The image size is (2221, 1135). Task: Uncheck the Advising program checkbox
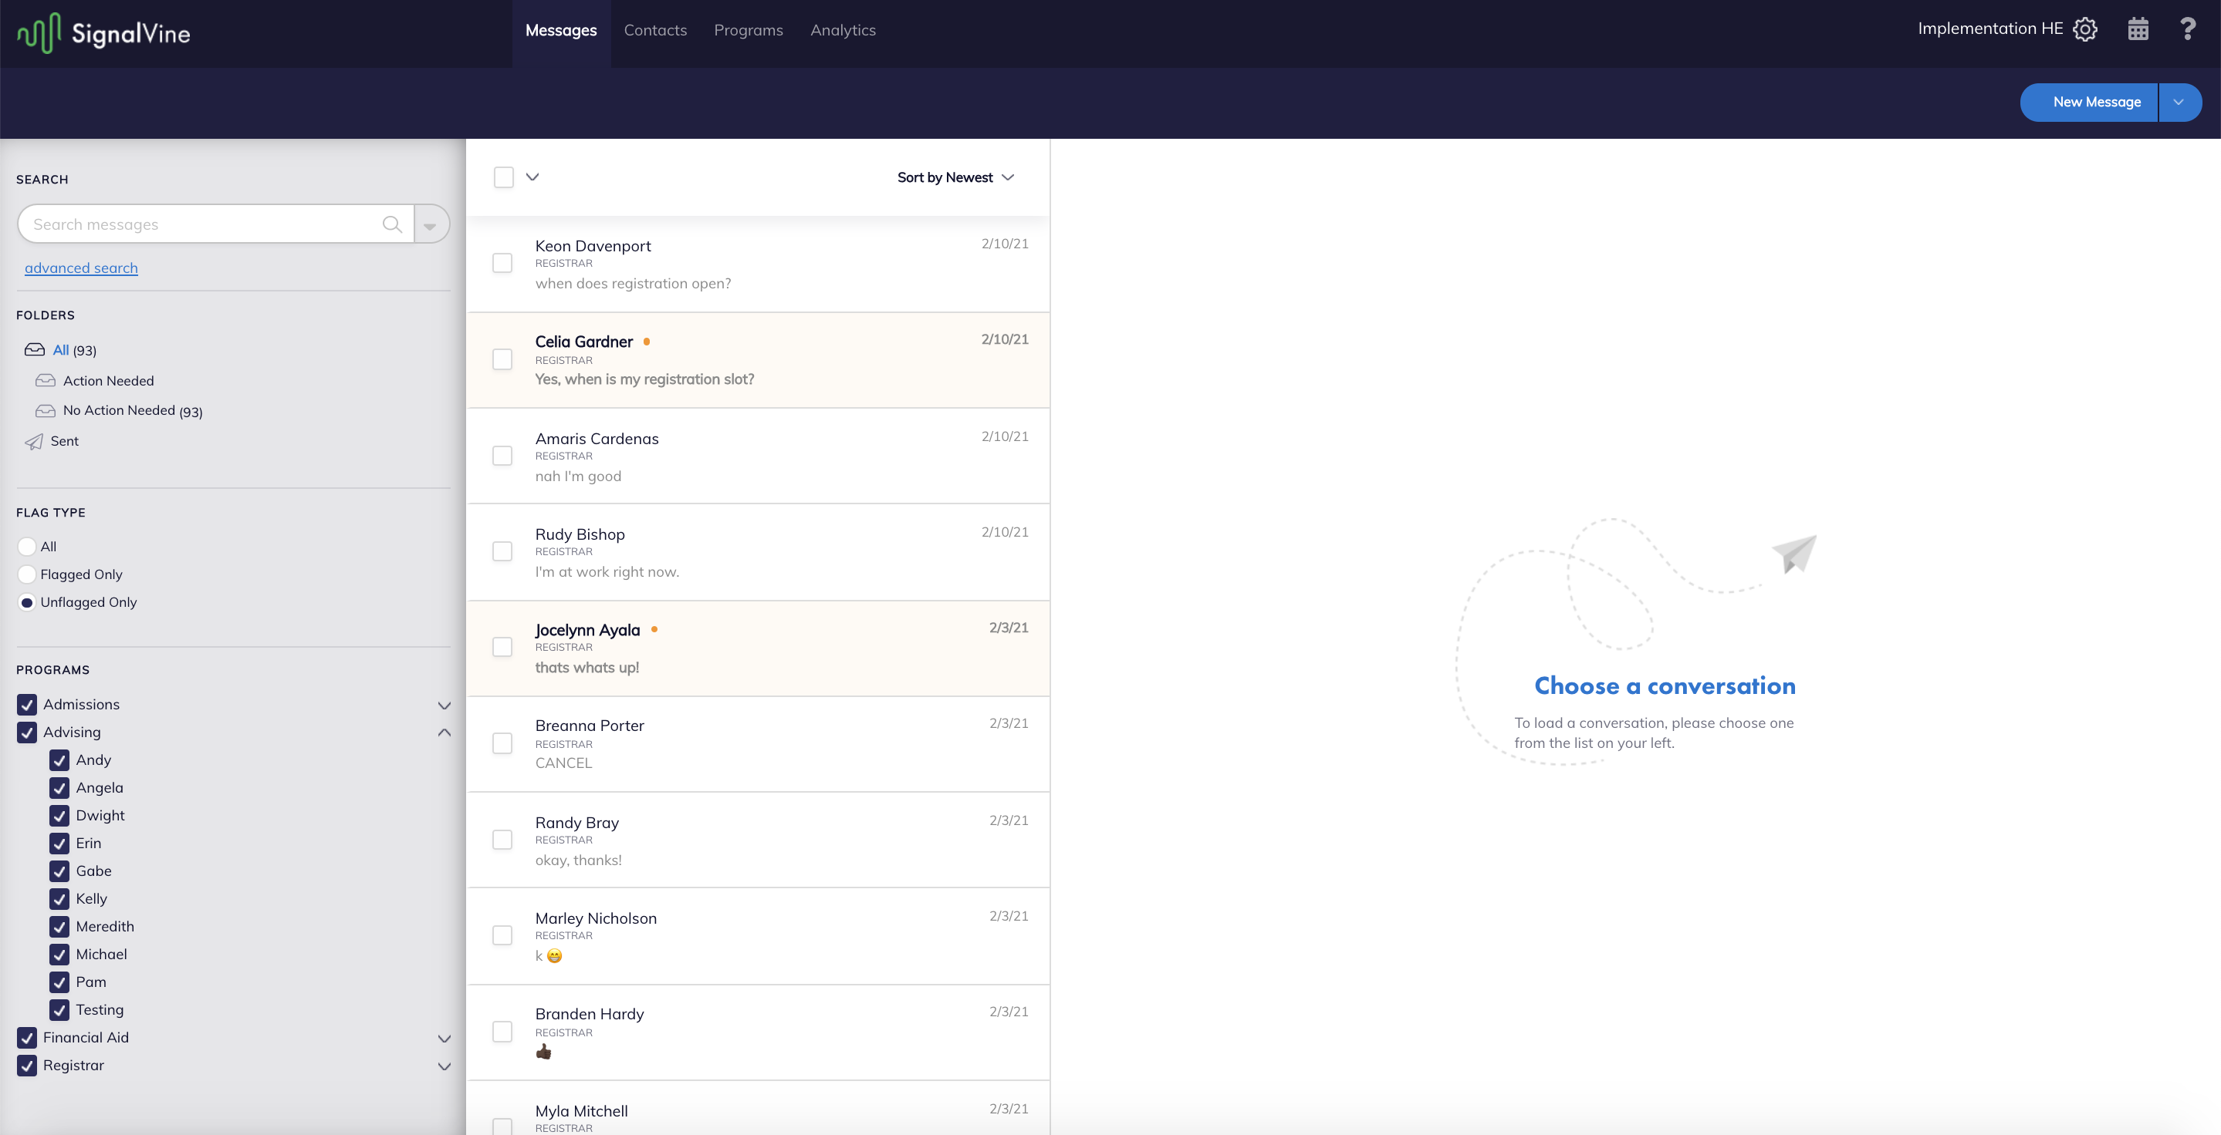pos(27,732)
